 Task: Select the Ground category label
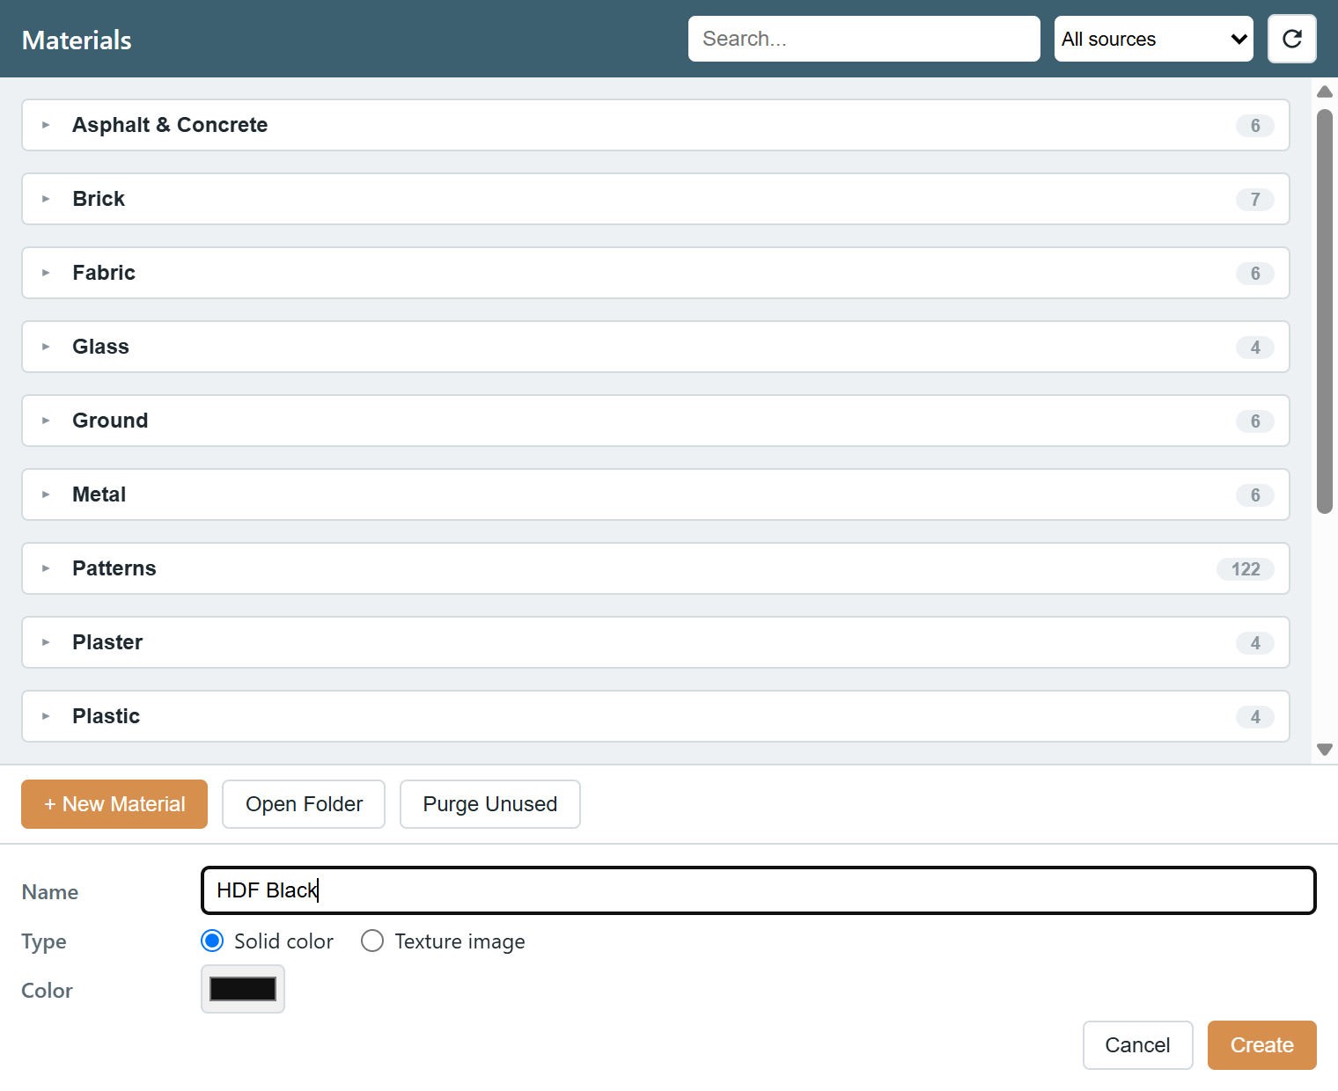110,421
